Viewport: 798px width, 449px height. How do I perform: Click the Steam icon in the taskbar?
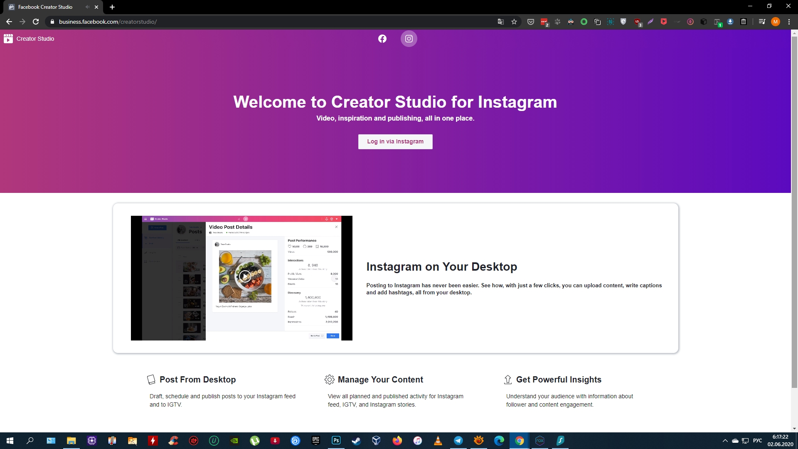(x=356, y=440)
